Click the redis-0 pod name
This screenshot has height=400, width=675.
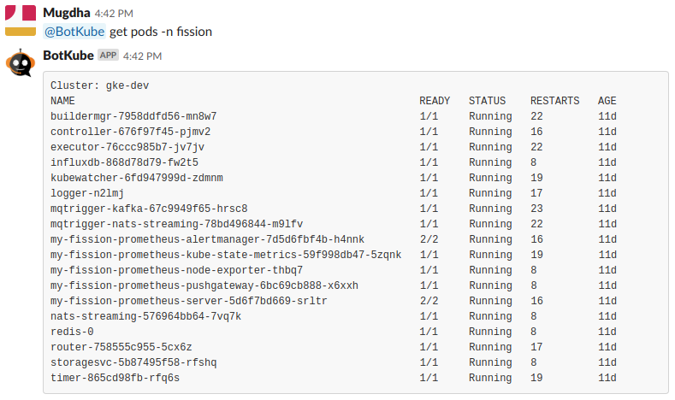pos(72,332)
